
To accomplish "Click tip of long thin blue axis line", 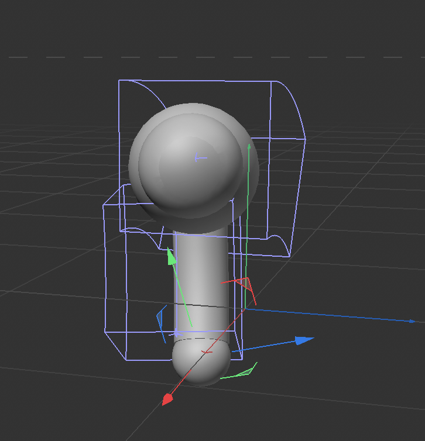I will coord(414,321).
